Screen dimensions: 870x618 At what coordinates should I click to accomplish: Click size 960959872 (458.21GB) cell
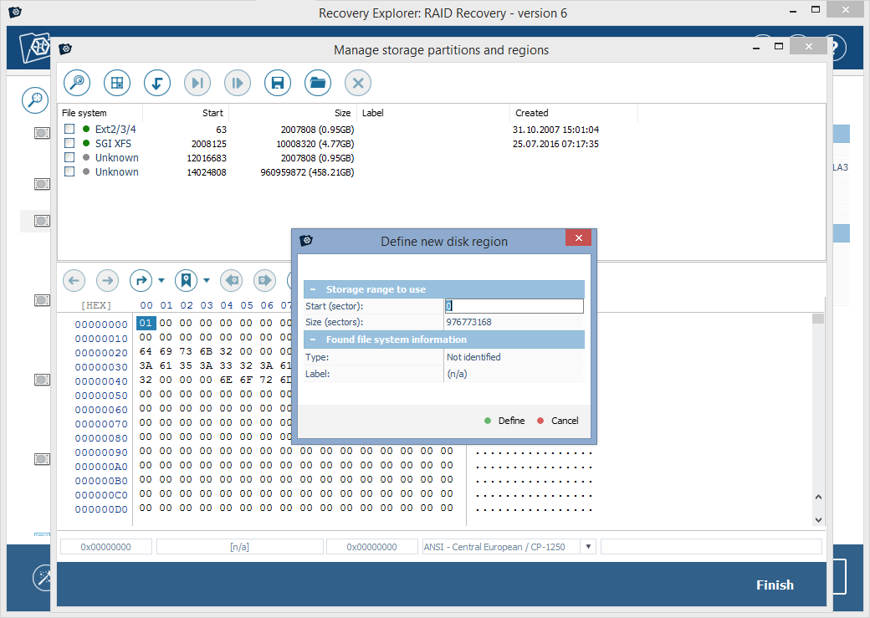point(307,172)
